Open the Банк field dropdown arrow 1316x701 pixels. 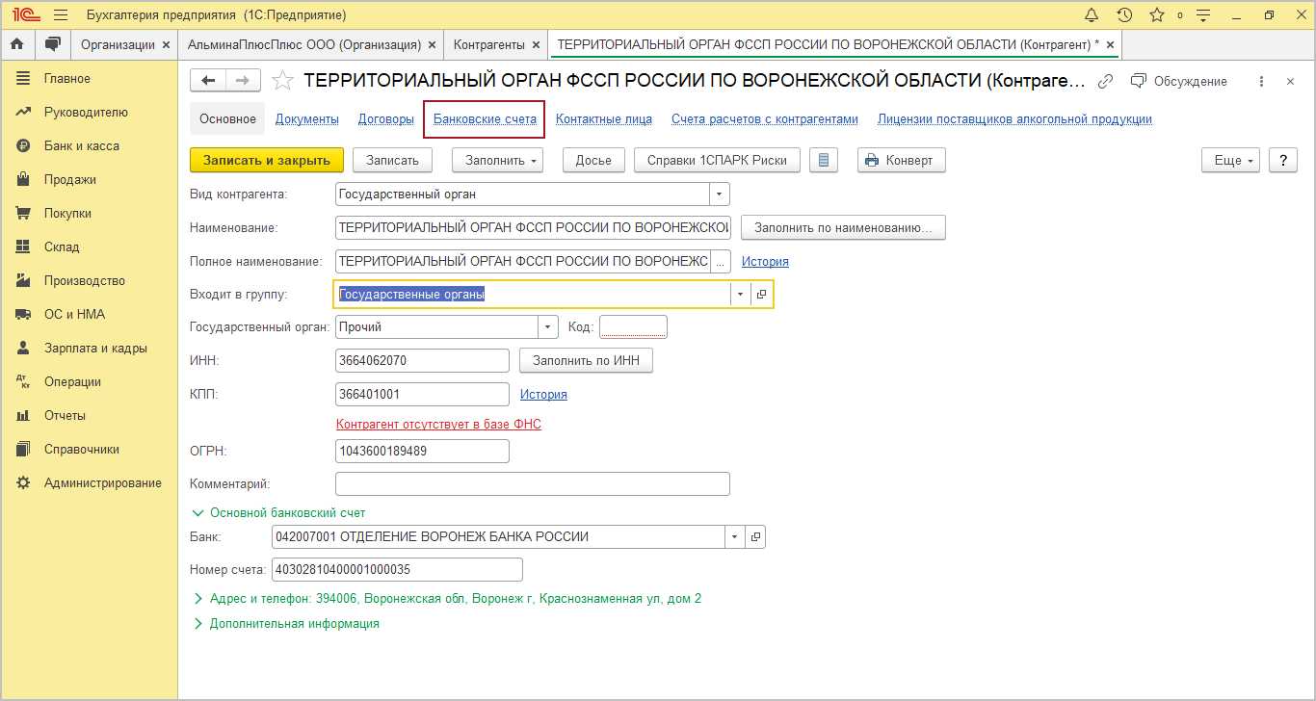point(736,536)
